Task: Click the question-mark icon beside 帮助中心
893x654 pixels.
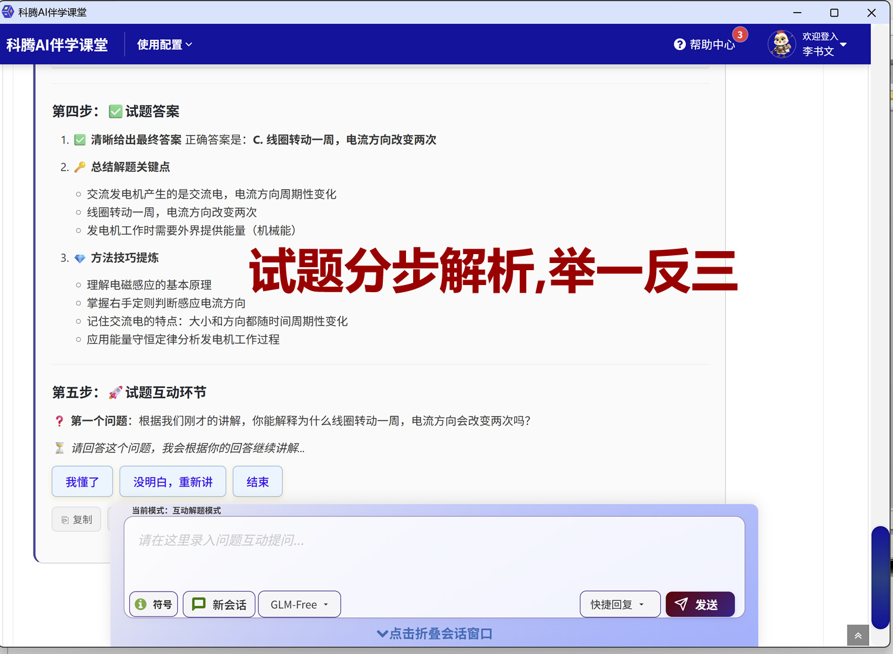Action: [679, 44]
